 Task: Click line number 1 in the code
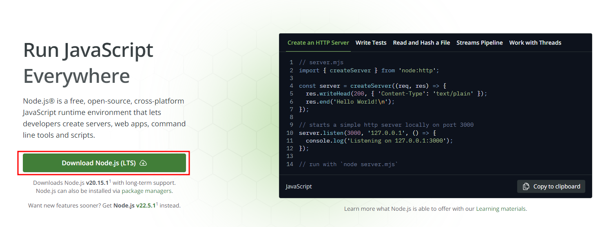point(291,63)
